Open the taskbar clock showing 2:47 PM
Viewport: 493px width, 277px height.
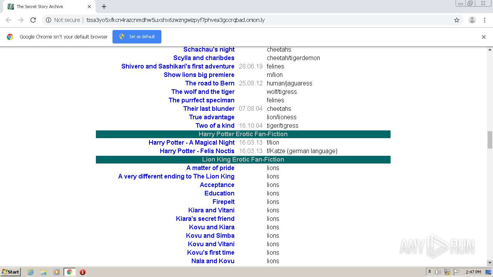click(x=473, y=272)
